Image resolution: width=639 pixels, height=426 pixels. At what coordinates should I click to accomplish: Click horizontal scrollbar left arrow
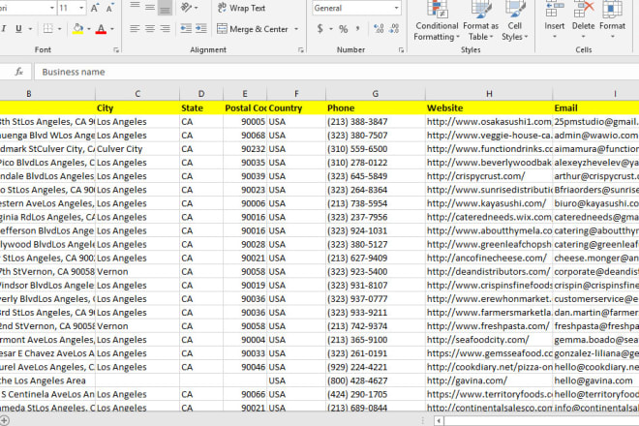pos(439,420)
